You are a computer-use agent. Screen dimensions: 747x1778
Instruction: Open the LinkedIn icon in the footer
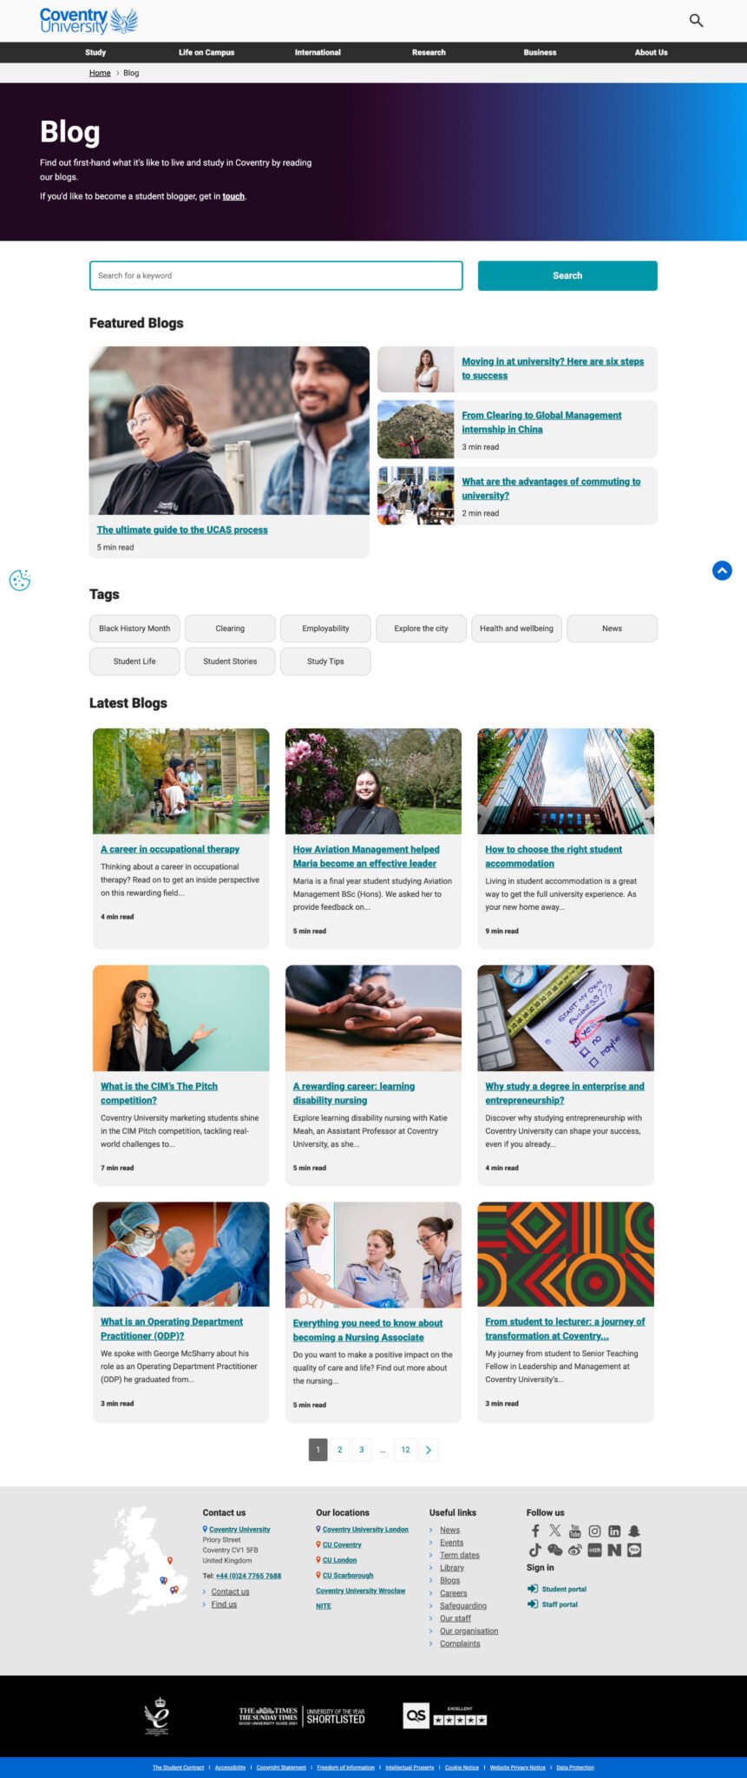(614, 1531)
